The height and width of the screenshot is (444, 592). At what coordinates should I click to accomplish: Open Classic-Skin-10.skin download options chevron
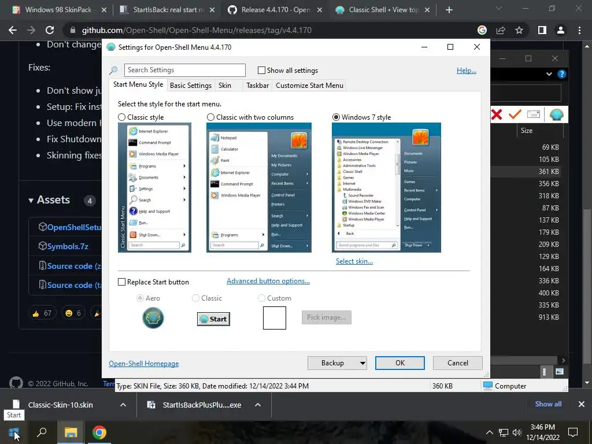(x=123, y=405)
